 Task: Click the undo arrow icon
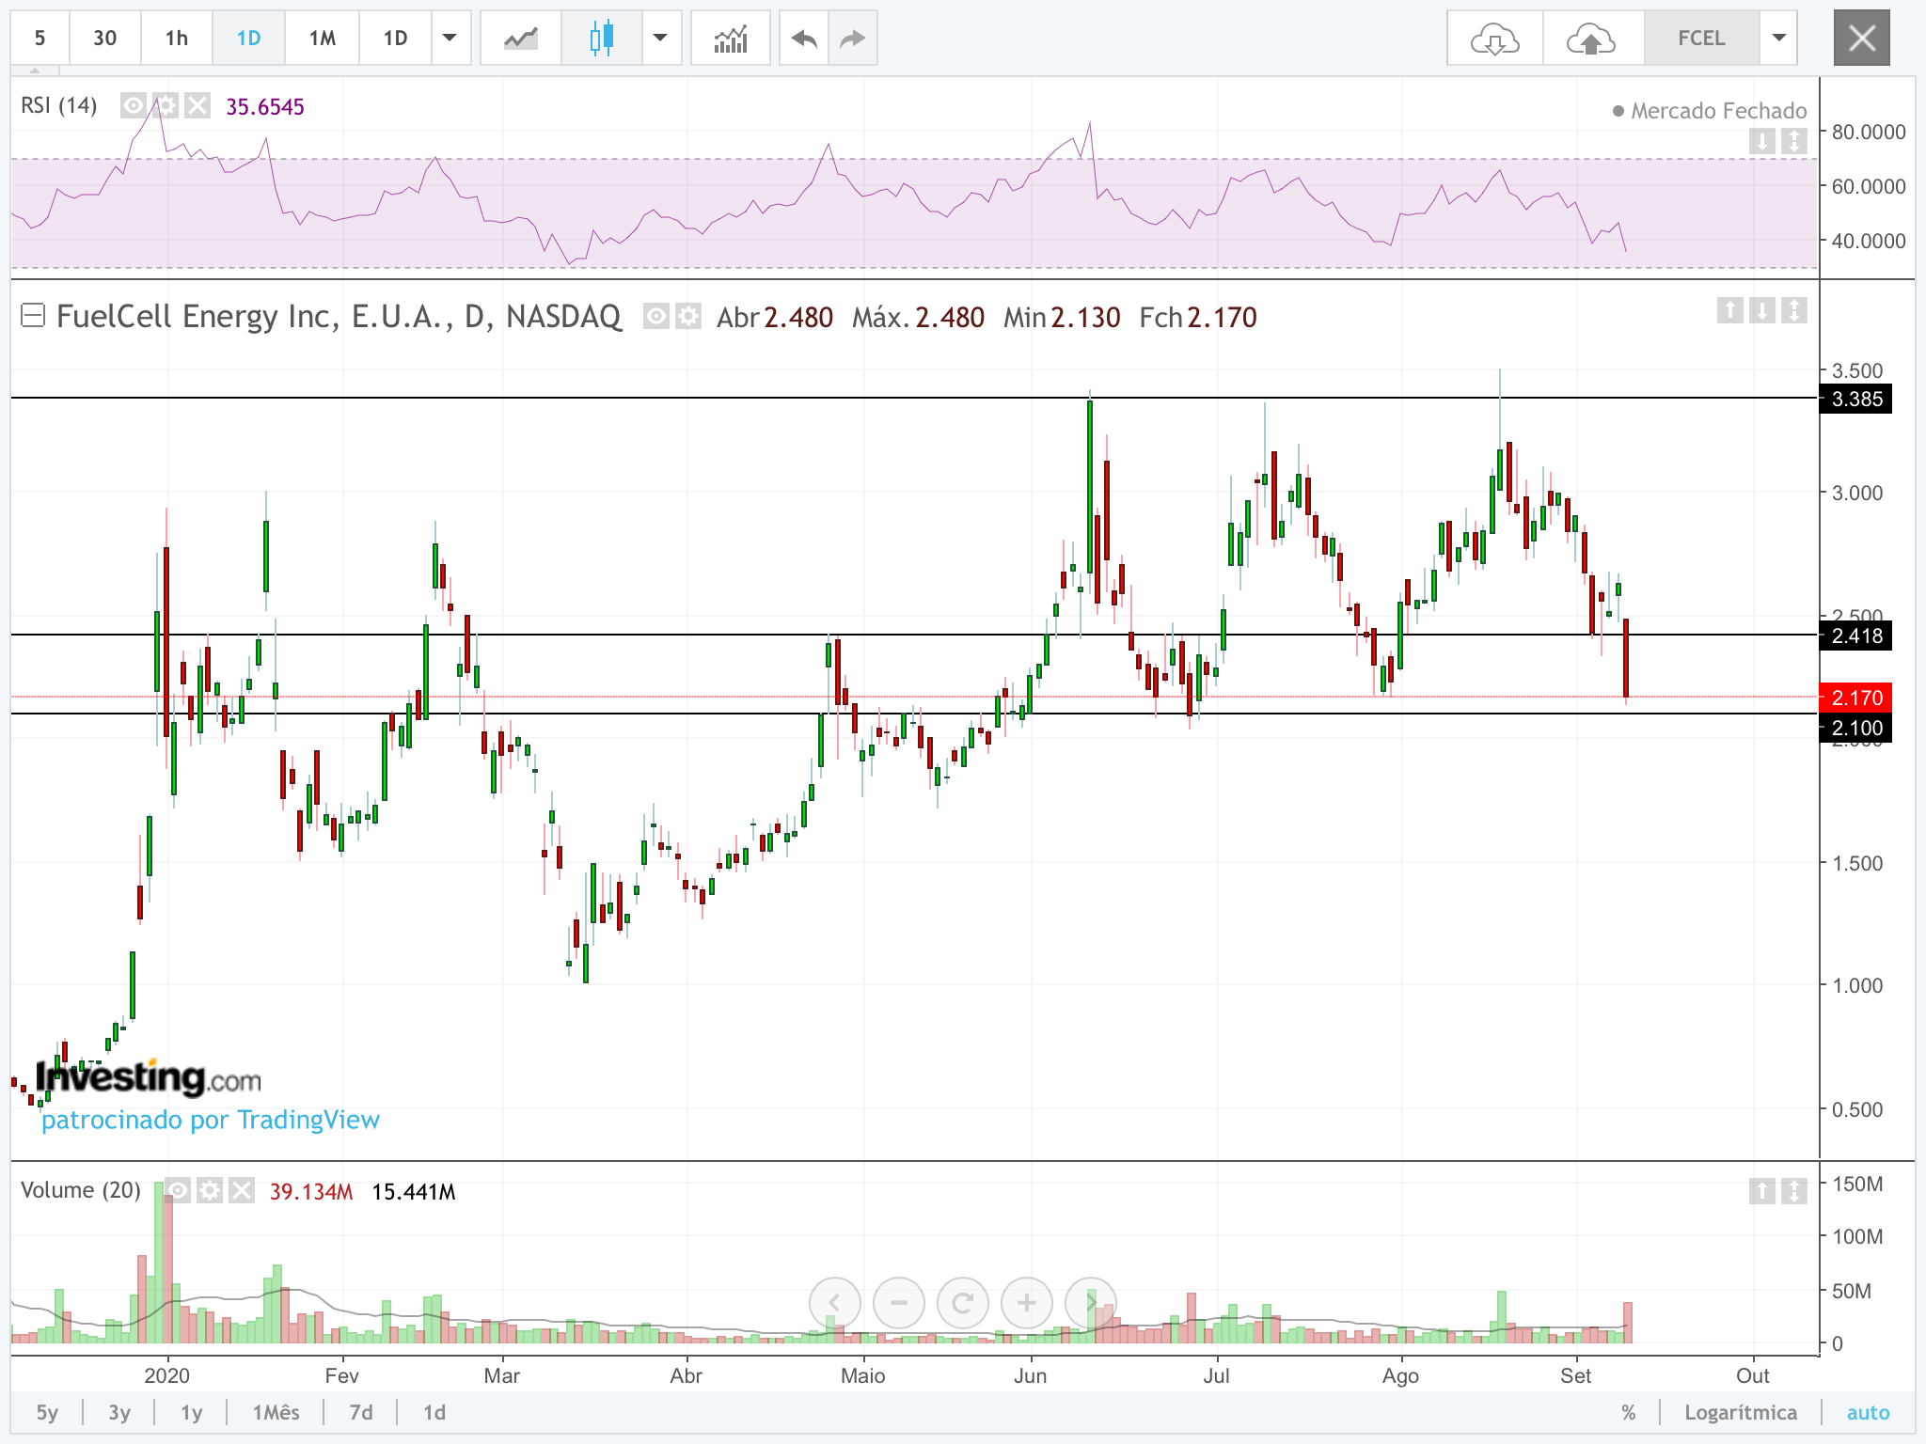(803, 39)
